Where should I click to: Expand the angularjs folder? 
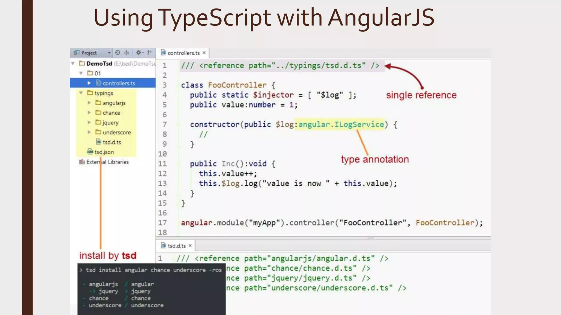pos(89,103)
